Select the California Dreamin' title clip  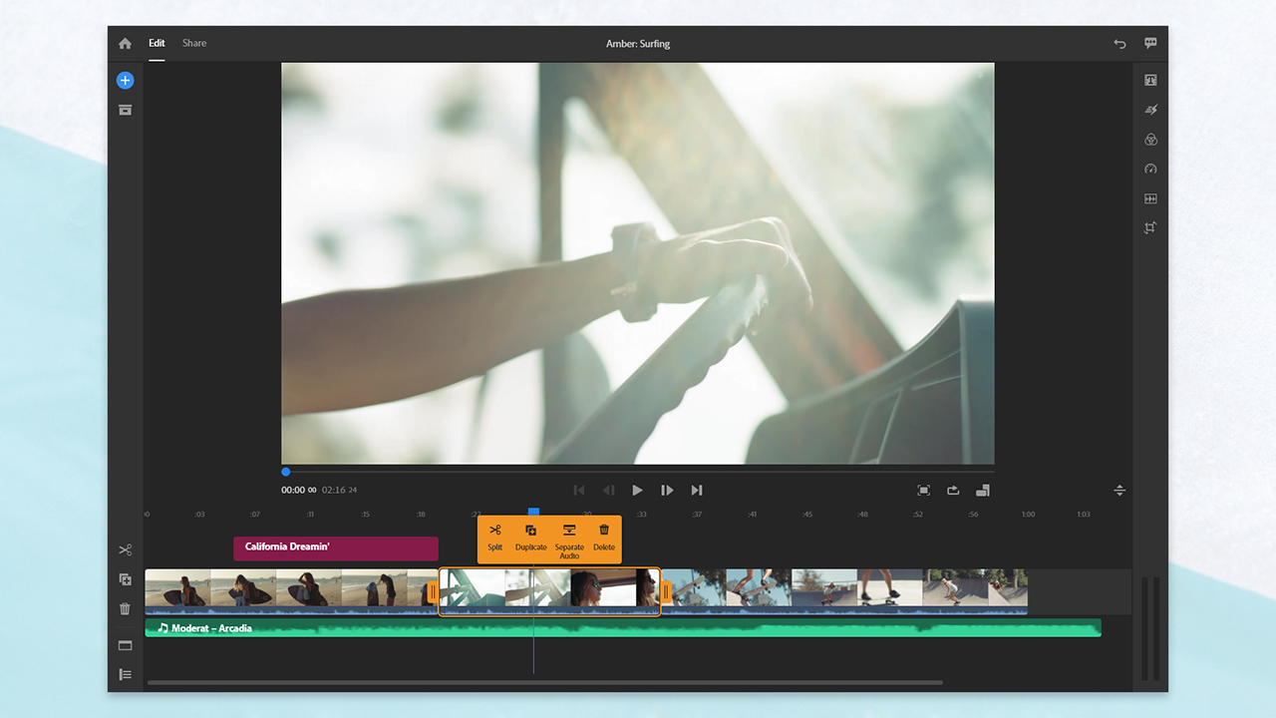[335, 548]
